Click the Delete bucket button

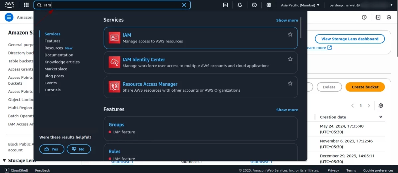point(329,87)
